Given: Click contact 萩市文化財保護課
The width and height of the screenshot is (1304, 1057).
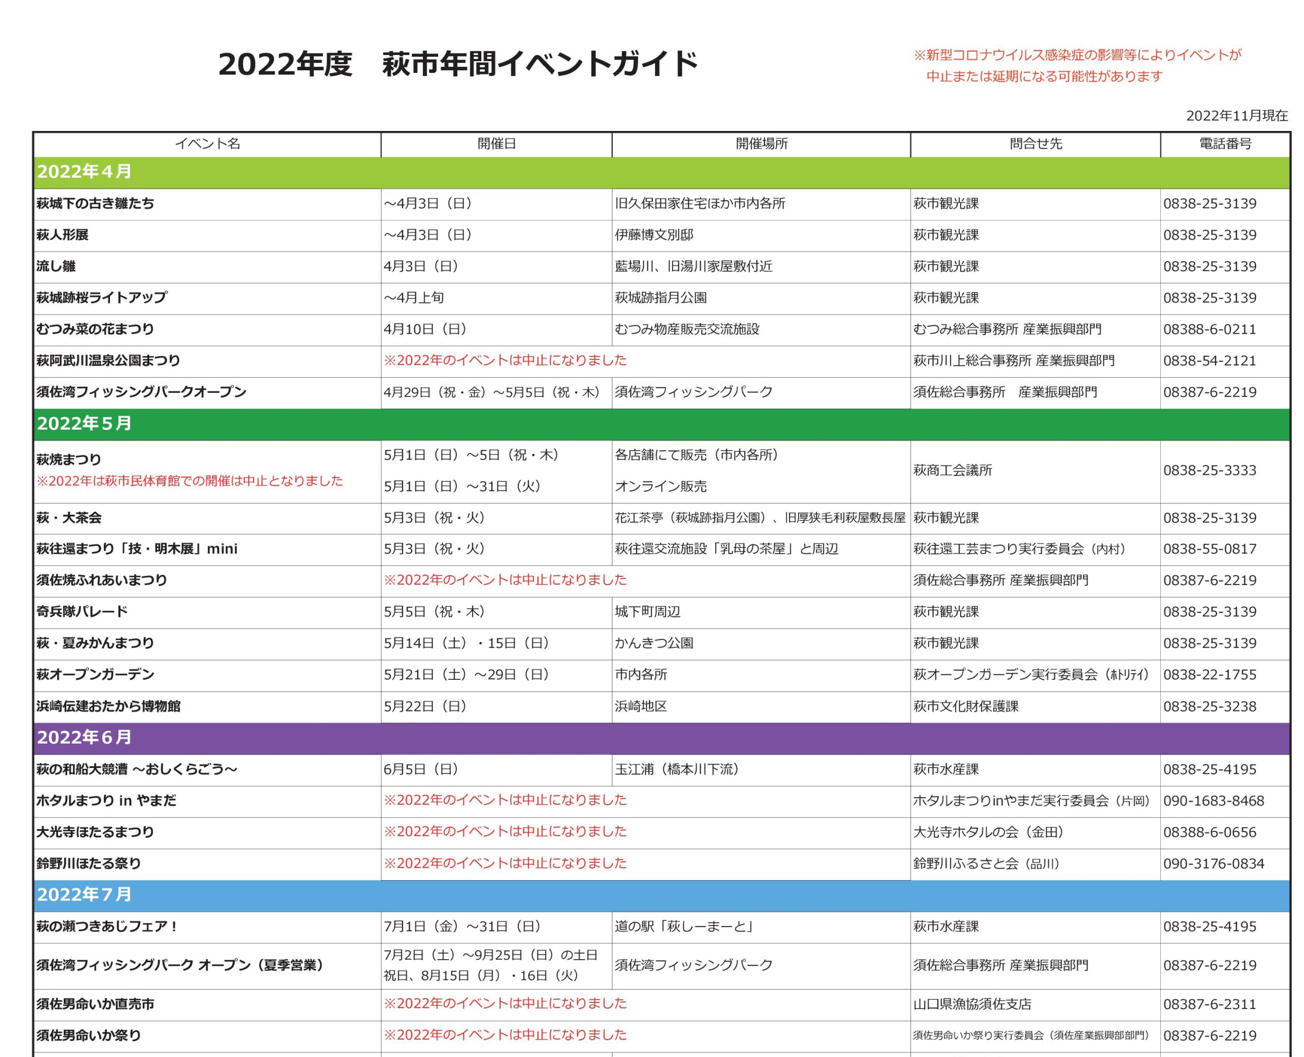Looking at the screenshot, I should [966, 706].
